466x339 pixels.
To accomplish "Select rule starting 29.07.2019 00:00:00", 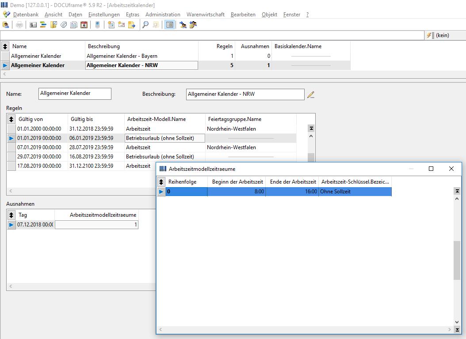I will coord(152,157).
